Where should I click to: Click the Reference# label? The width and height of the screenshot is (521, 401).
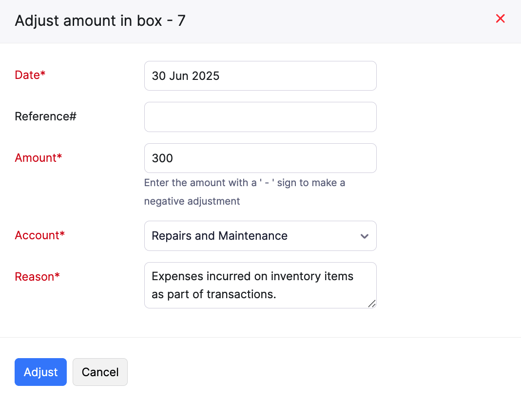point(46,116)
